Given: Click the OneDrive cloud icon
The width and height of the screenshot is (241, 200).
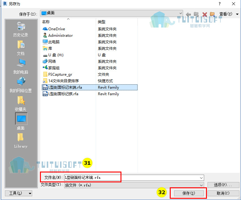Looking at the screenshot, I should click(x=45, y=29).
